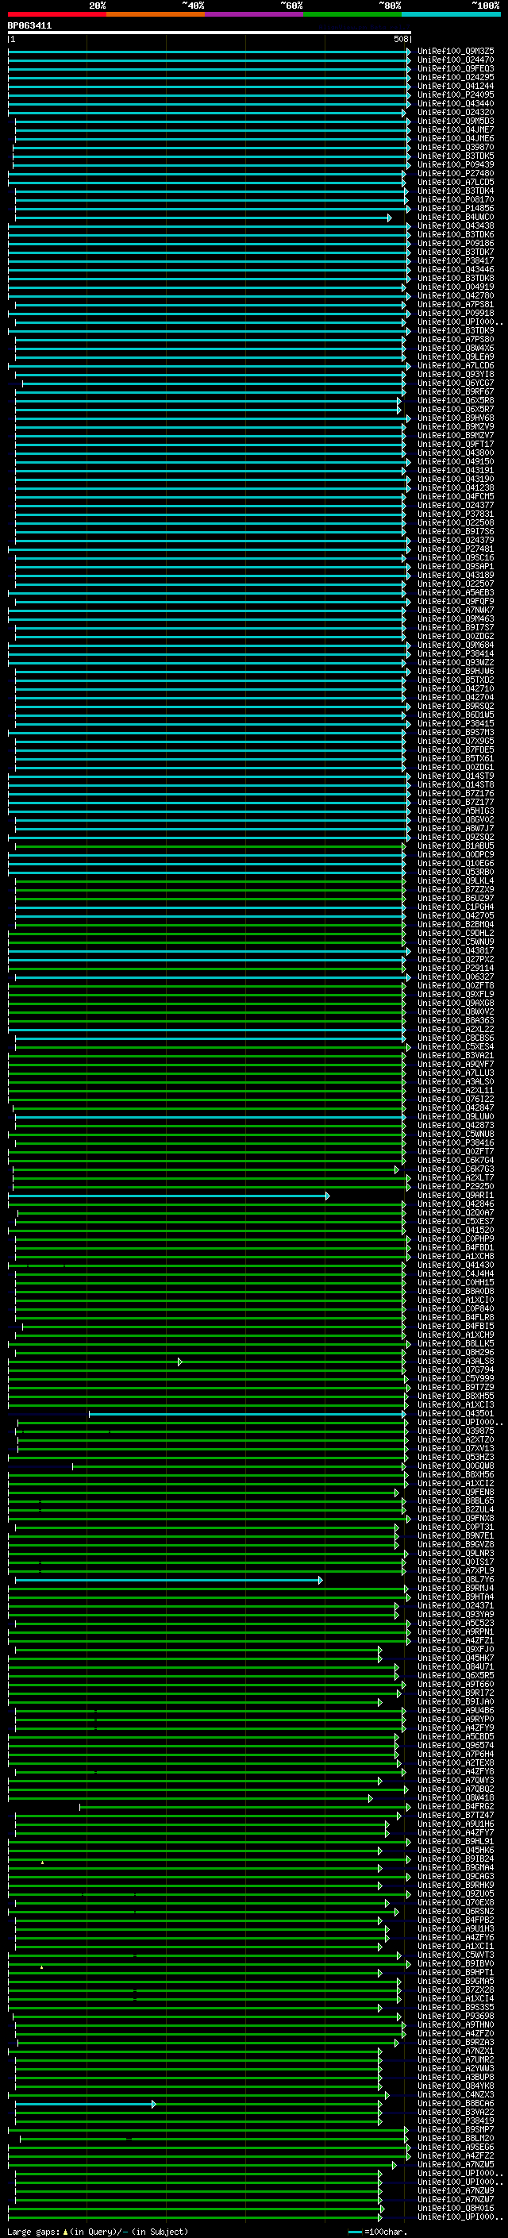Viewport: 508px width, 2238px height.
Task: Click the red ~20% identity legend segment
Action: [57, 14]
